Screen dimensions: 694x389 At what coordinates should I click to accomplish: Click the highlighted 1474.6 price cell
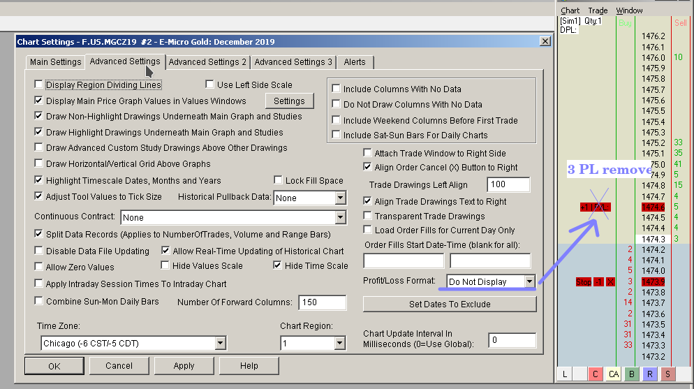[x=654, y=207]
